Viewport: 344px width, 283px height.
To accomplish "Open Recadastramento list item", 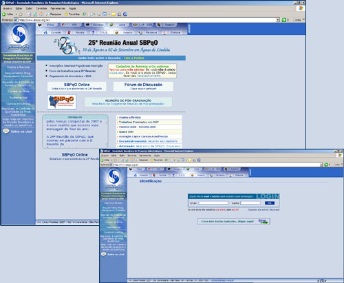I will [149, 141].
